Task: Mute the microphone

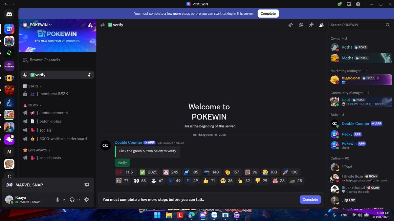Action: point(58,199)
